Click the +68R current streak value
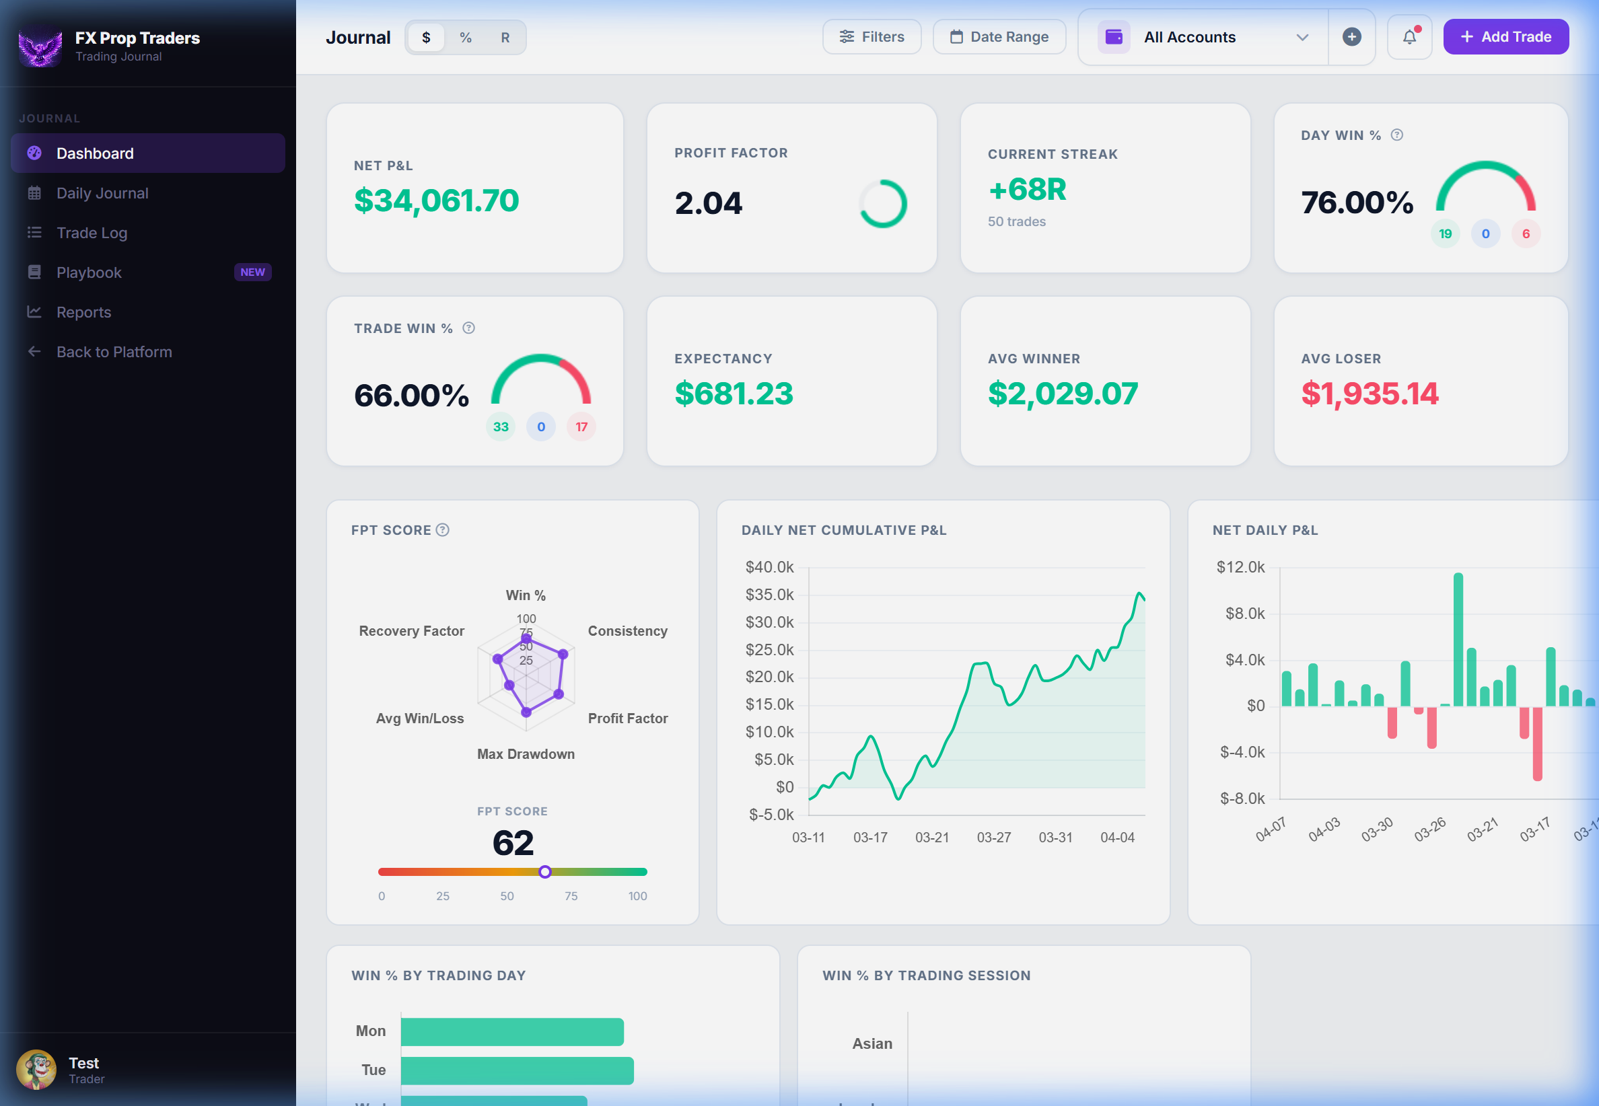 [x=1027, y=189]
